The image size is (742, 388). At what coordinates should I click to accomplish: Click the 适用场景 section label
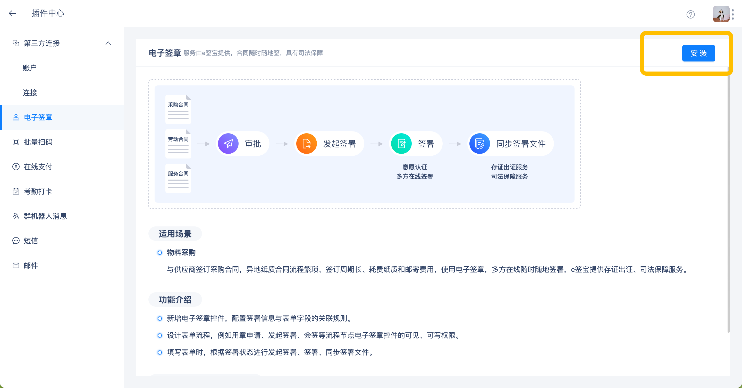[x=175, y=234]
